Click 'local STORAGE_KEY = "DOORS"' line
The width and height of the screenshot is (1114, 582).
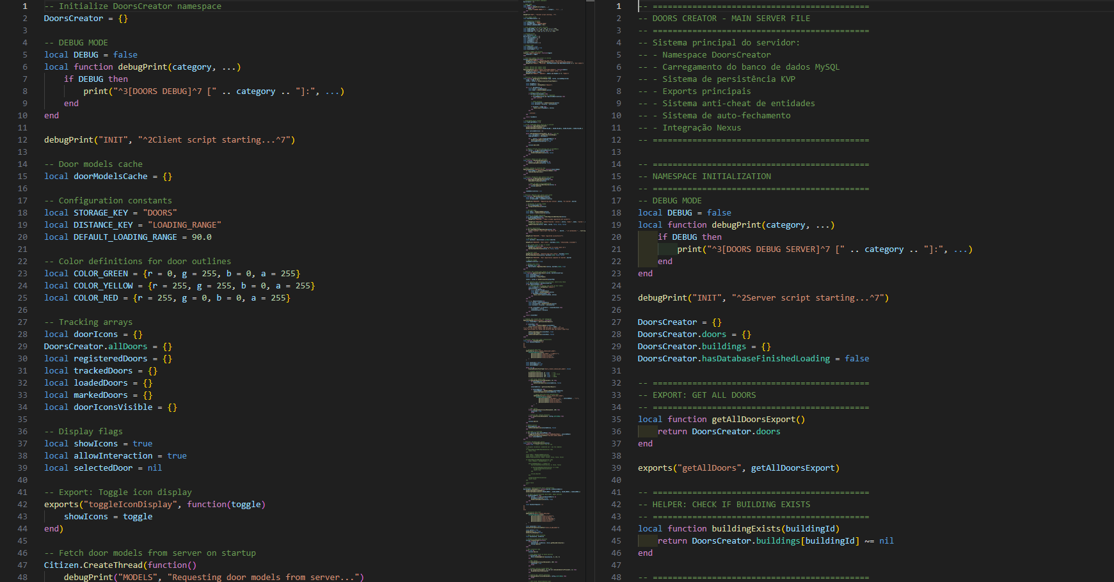pos(111,212)
